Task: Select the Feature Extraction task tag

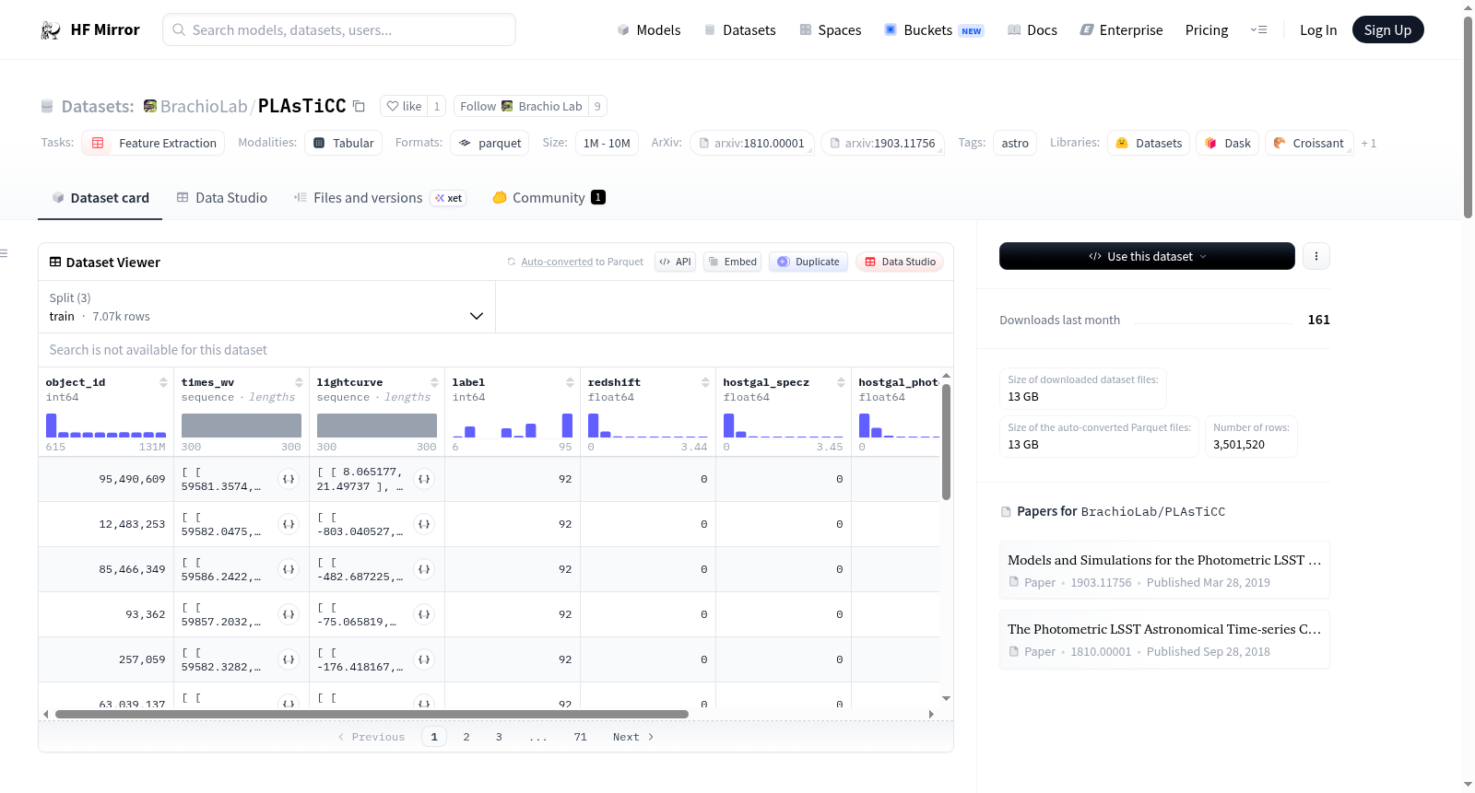Action: (153, 143)
